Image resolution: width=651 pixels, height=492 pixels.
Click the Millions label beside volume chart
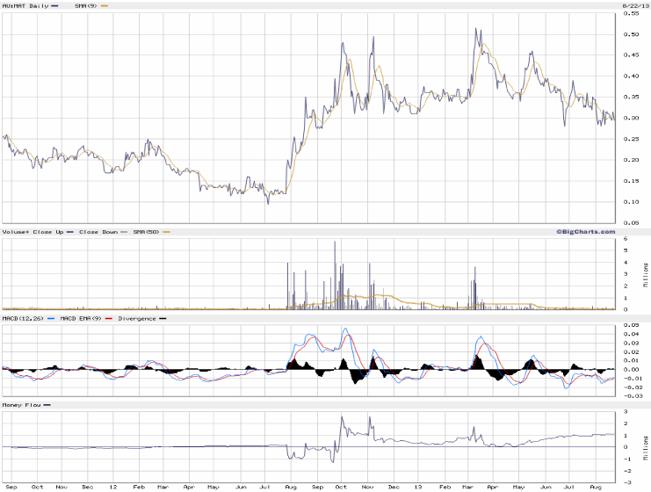pyautogui.click(x=646, y=273)
